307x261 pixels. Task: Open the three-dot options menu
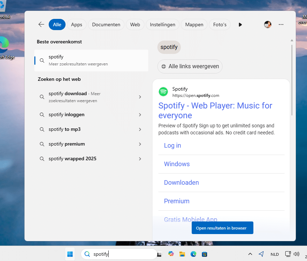click(281, 24)
